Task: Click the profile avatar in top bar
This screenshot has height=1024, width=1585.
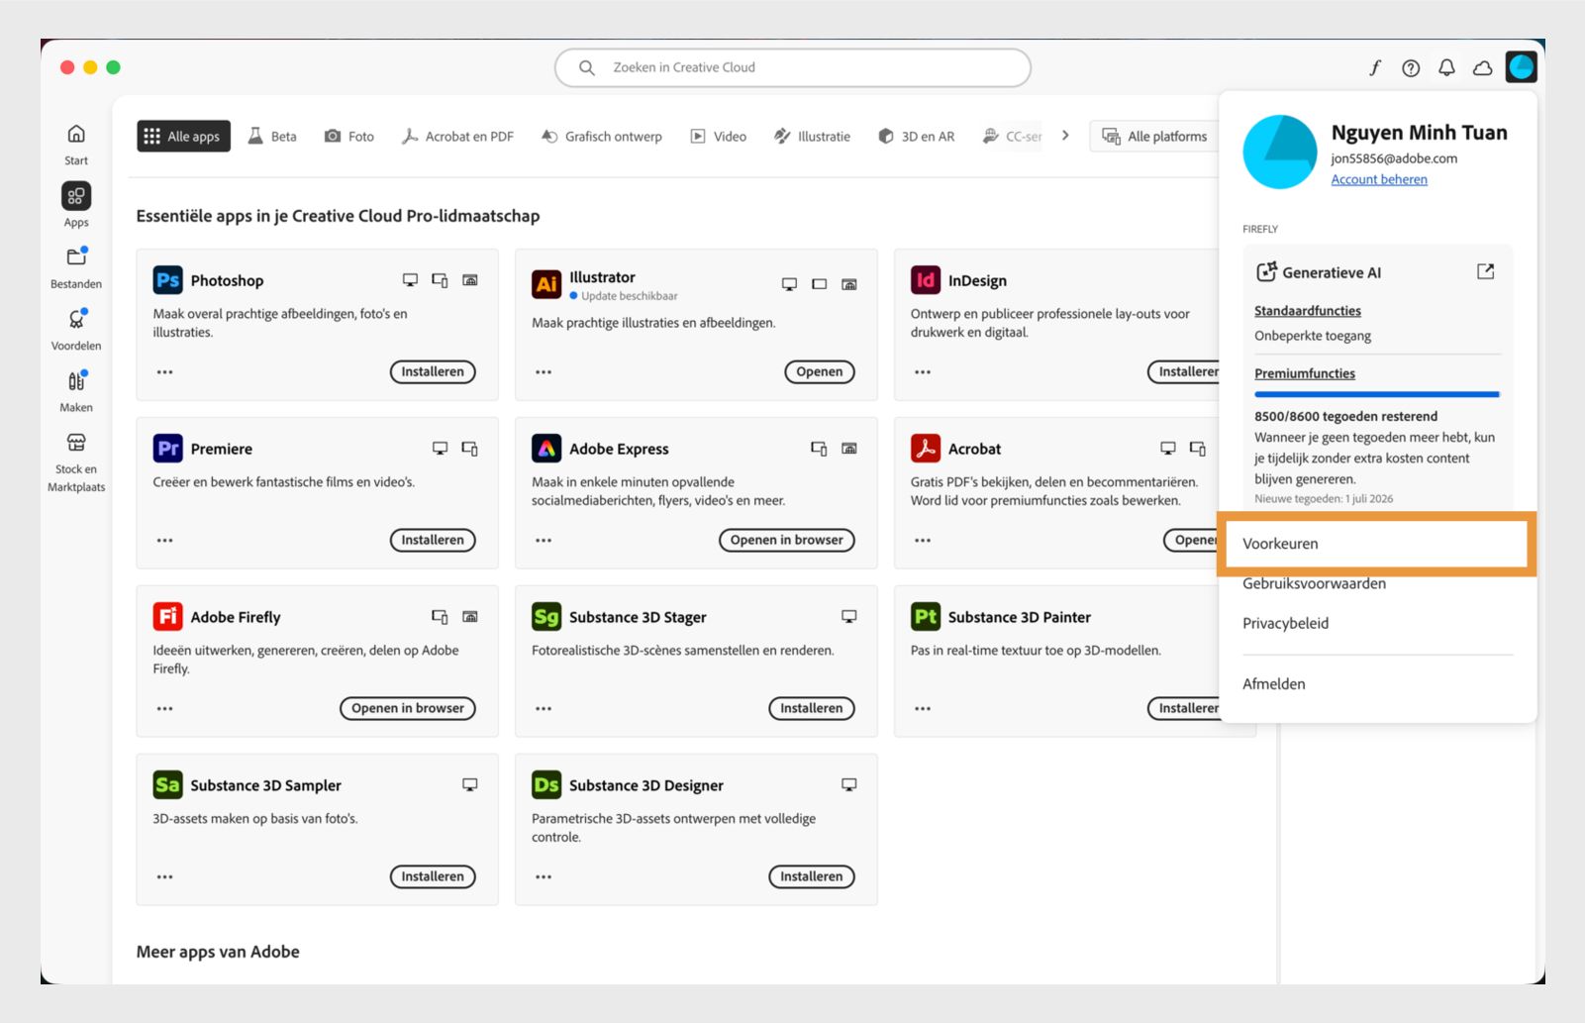Action: coord(1521,67)
